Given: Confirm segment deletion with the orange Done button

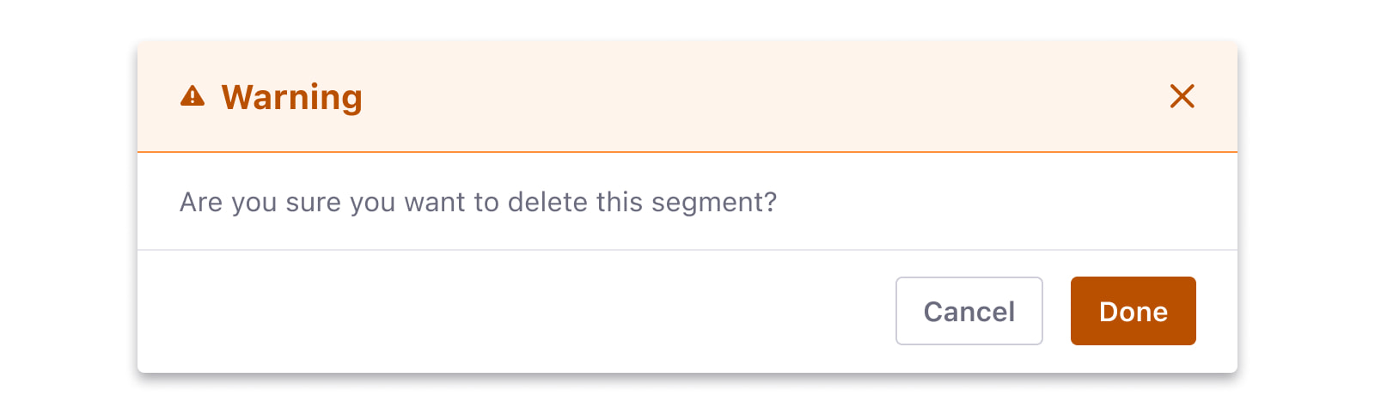Looking at the screenshot, I should pos(1133,311).
